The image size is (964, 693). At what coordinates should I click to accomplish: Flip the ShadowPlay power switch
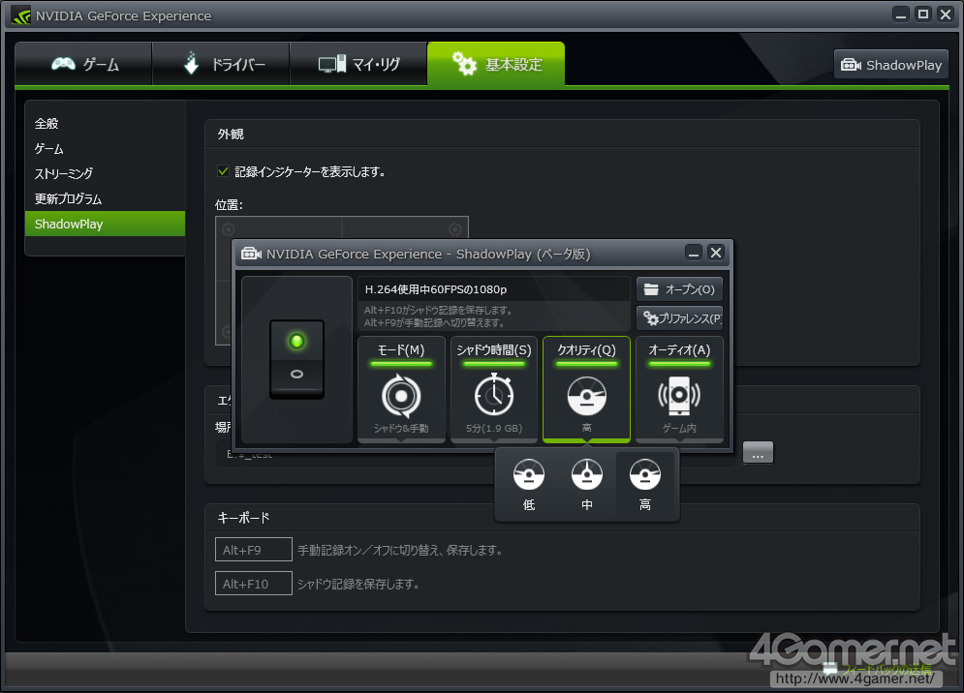[296, 359]
